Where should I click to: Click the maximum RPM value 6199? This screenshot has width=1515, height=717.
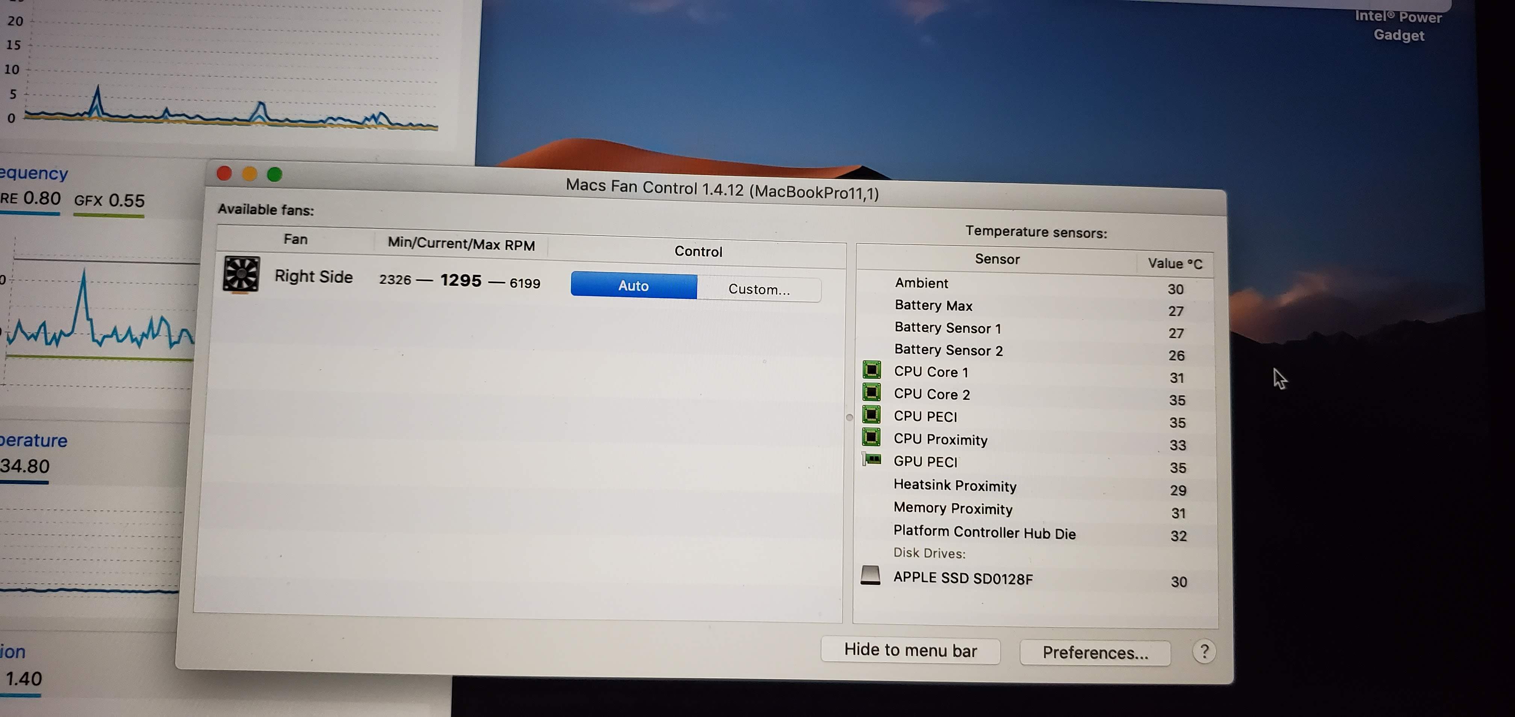[525, 283]
